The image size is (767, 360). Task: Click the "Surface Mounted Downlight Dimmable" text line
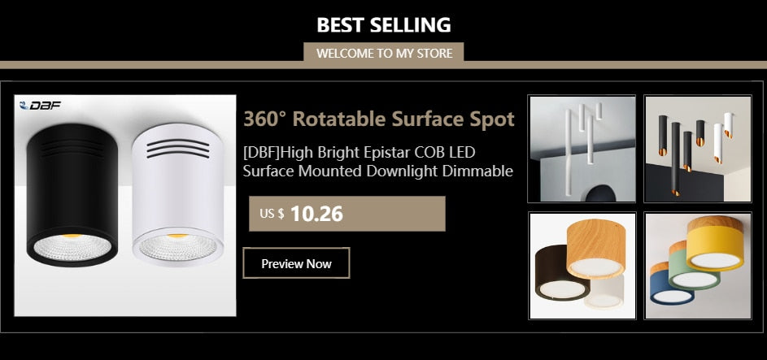[377, 171]
